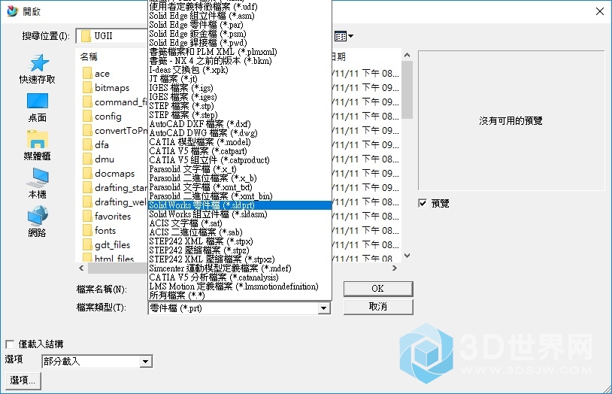The height and width of the screenshot is (394, 612).
Task: Choose AutoCAD DWG (*.dwg) file type
Action: (x=240, y=133)
